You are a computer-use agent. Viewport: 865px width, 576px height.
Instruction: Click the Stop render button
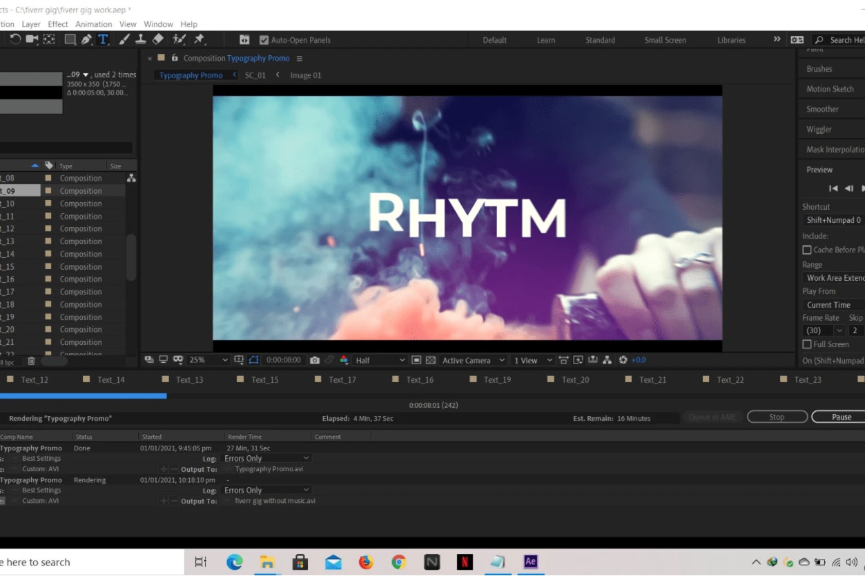[x=777, y=417]
